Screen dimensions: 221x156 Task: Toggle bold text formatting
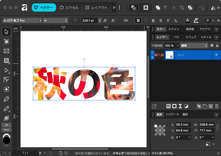point(138,20)
